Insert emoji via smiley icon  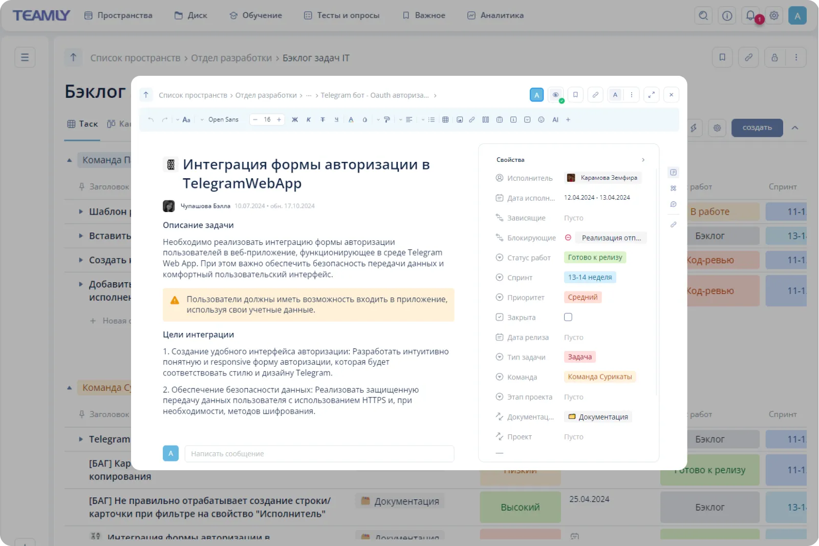tap(541, 120)
